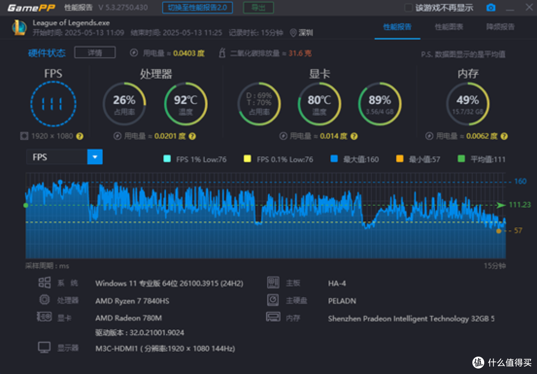Click the help icon next to 1920 × 1080
Screen dimensions: 537x374
pos(80,136)
